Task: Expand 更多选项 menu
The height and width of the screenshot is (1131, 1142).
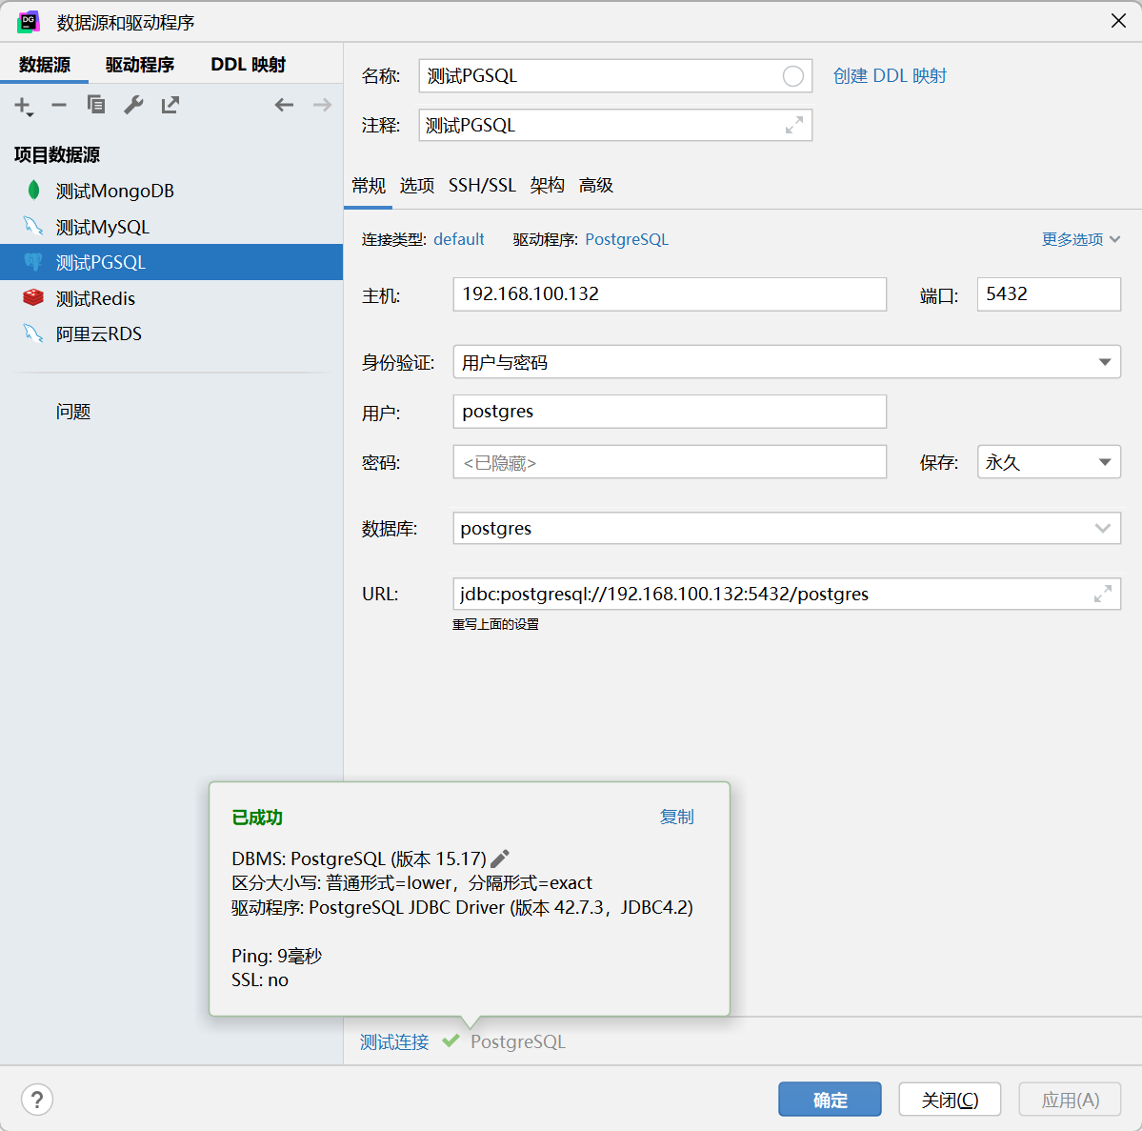Action: (x=1080, y=239)
